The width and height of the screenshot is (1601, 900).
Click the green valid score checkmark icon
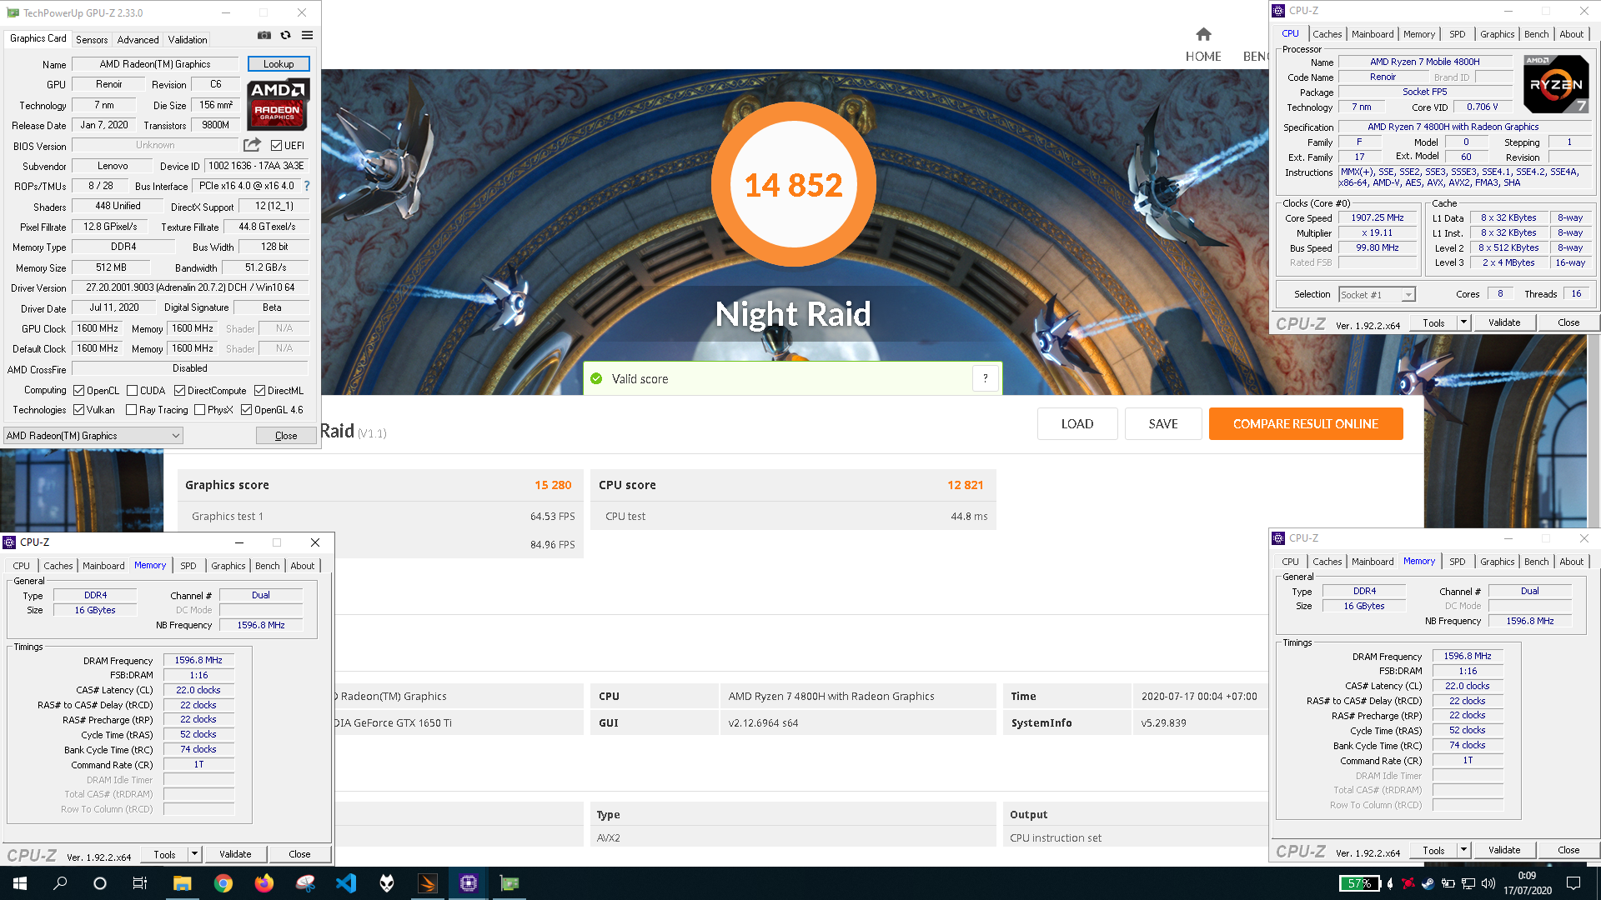coord(596,378)
